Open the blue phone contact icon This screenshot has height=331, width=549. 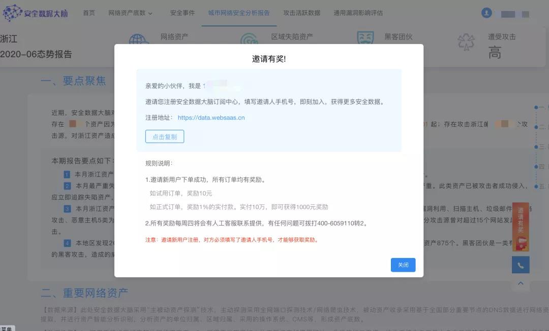[521, 264]
